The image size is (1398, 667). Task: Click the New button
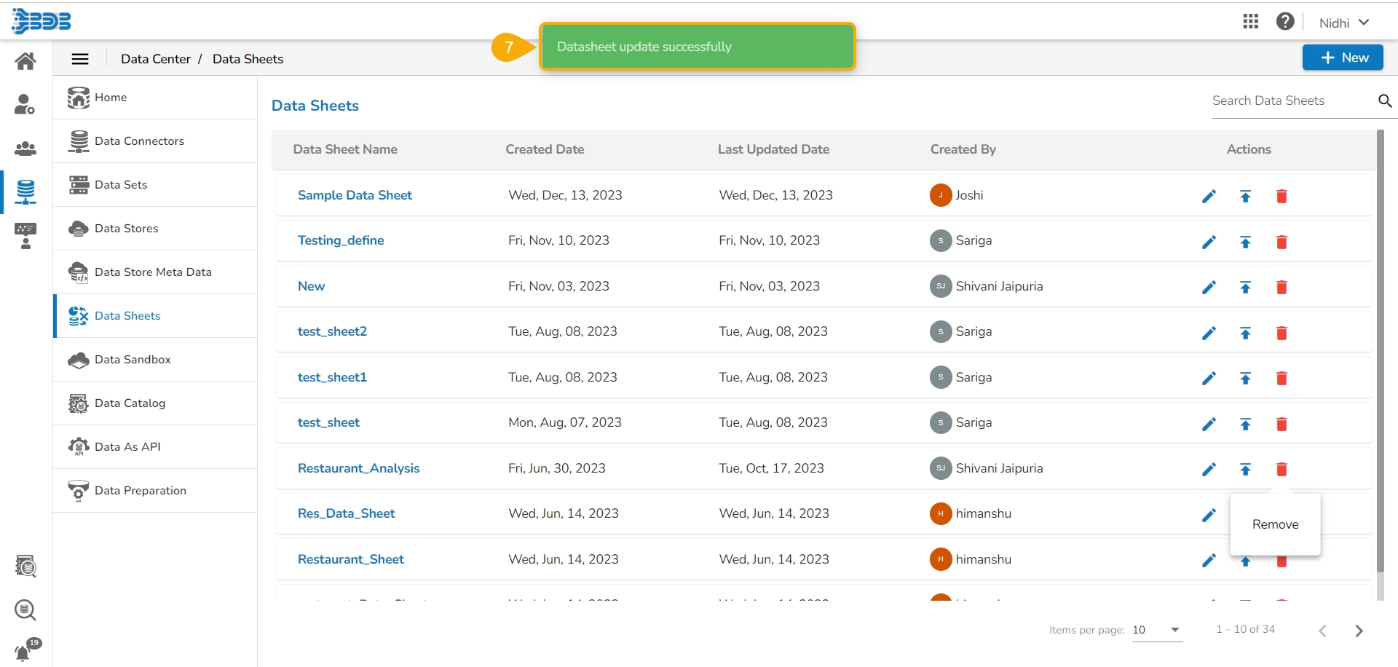1342,58
